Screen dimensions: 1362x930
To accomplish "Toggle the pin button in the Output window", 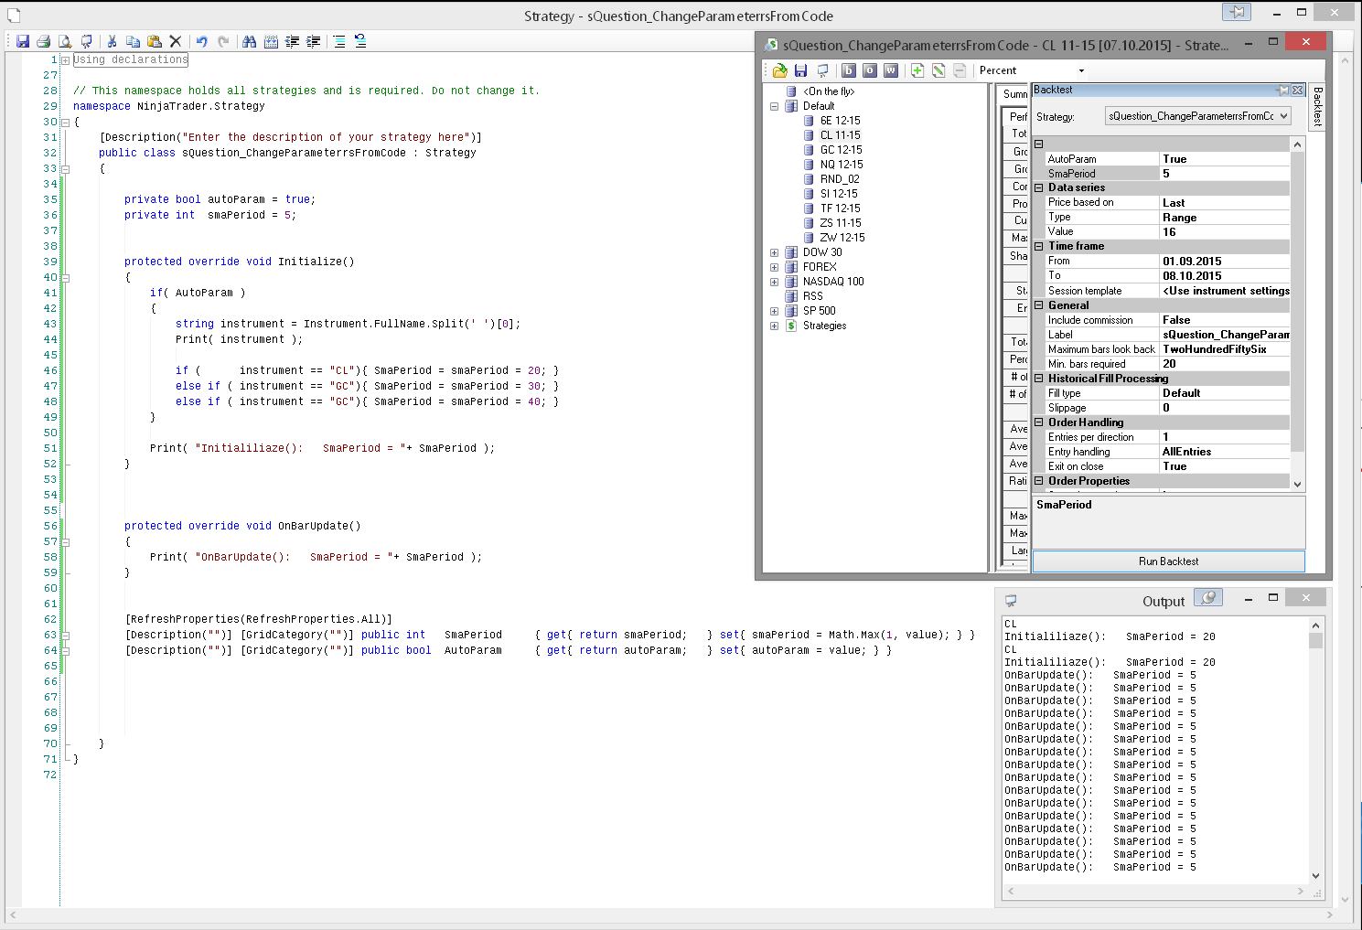I will coord(1208,598).
